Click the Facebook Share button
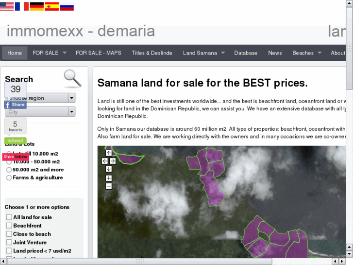 [16, 105]
